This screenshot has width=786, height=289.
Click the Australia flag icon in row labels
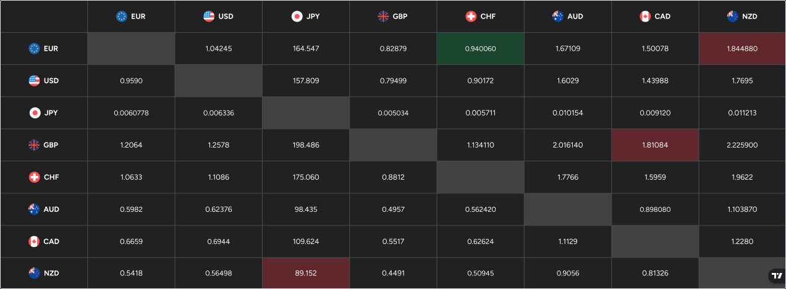[35, 209]
